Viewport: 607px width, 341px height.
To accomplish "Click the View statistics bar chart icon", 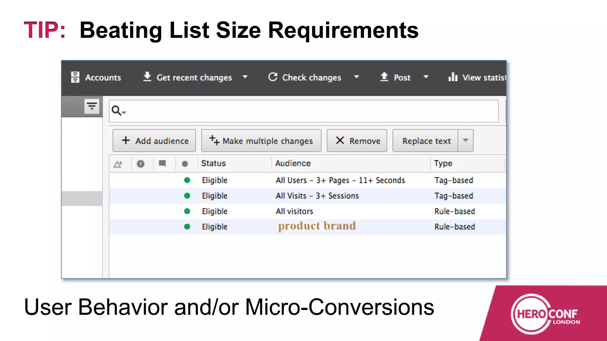I will pos(453,77).
